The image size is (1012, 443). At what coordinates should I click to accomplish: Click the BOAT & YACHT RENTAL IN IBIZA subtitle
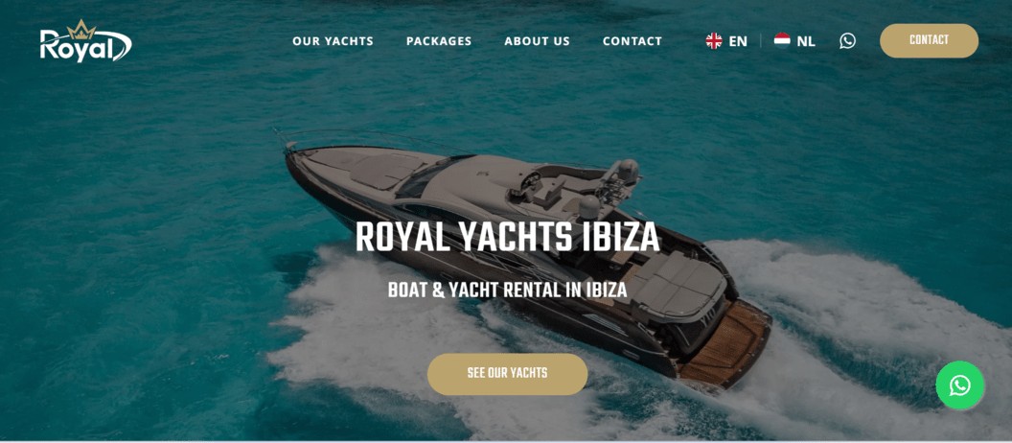click(x=507, y=291)
